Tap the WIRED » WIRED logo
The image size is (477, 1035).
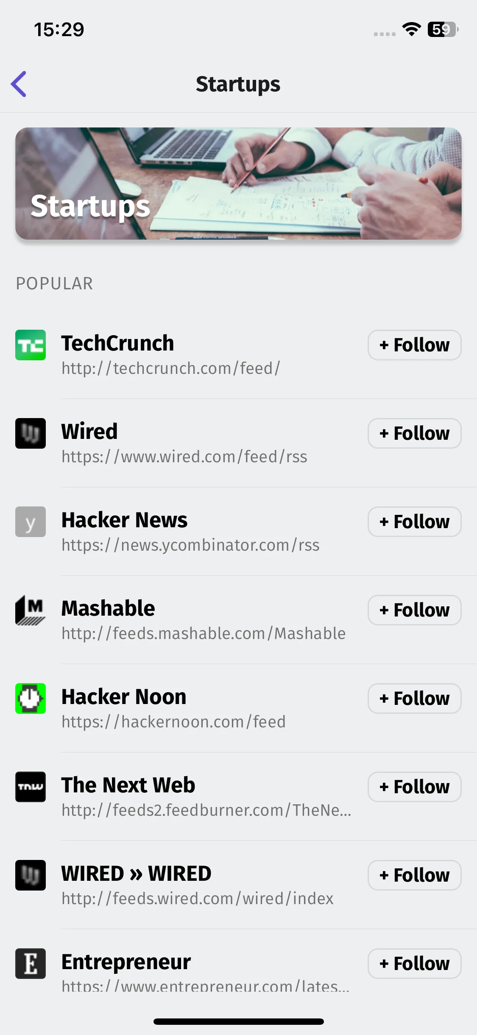[31, 875]
